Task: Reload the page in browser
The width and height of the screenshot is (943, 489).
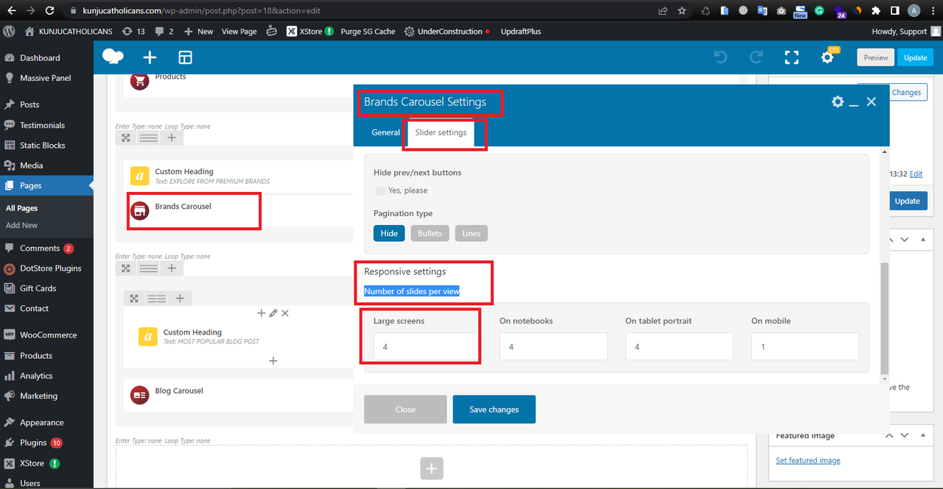Action: pos(49,11)
